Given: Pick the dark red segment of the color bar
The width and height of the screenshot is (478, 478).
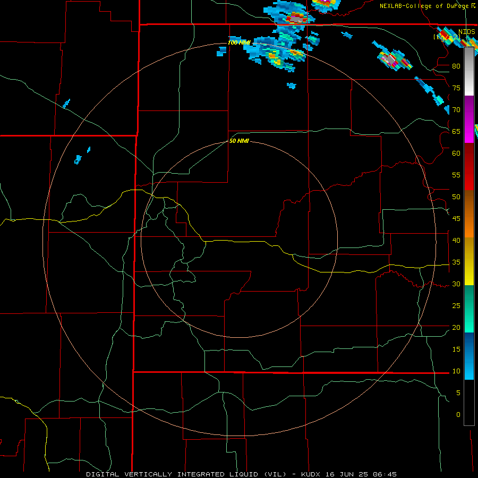Looking at the screenshot, I should pyautogui.click(x=469, y=166).
